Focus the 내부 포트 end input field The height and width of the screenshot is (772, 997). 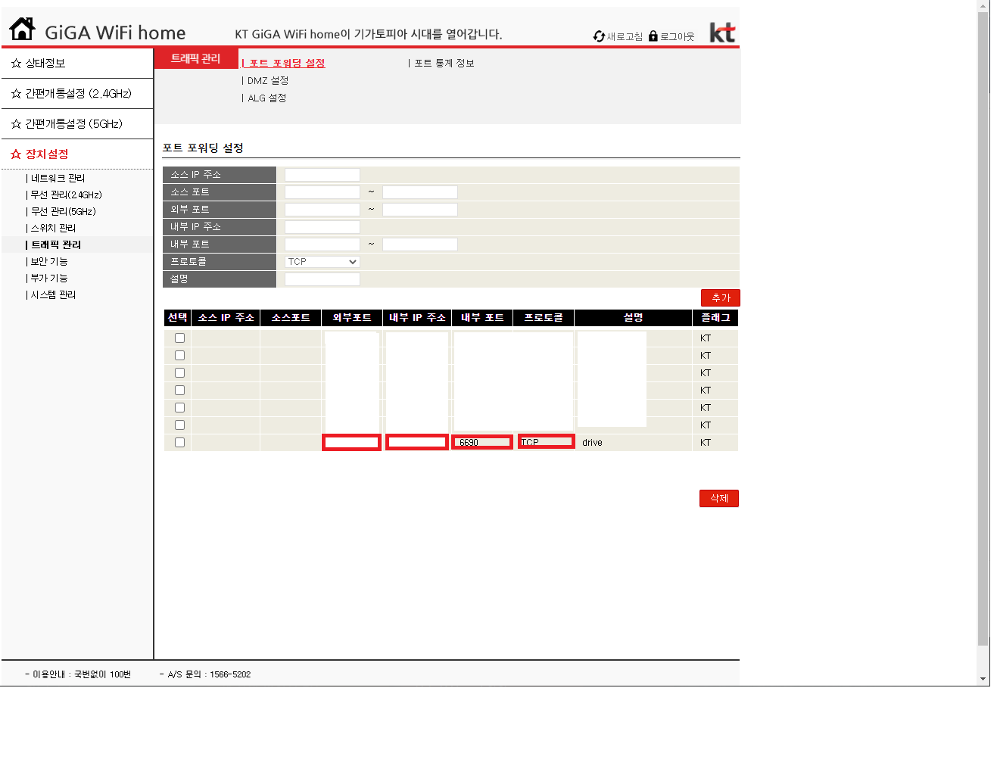coord(419,244)
